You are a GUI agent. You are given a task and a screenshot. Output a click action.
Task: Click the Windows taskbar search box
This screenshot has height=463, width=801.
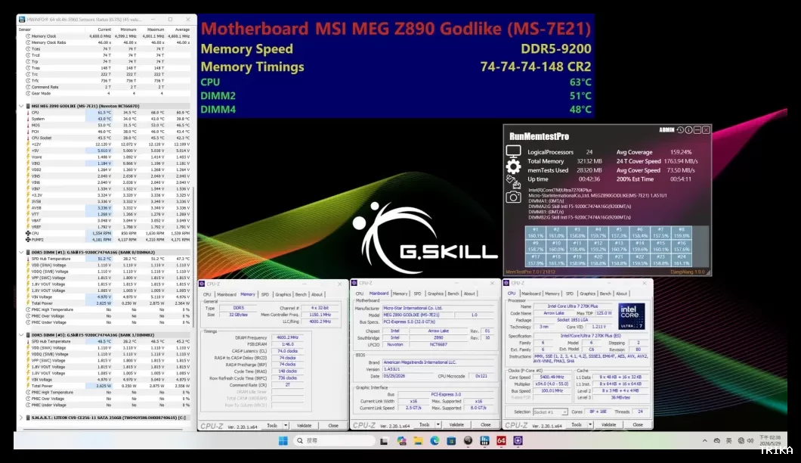(x=333, y=440)
